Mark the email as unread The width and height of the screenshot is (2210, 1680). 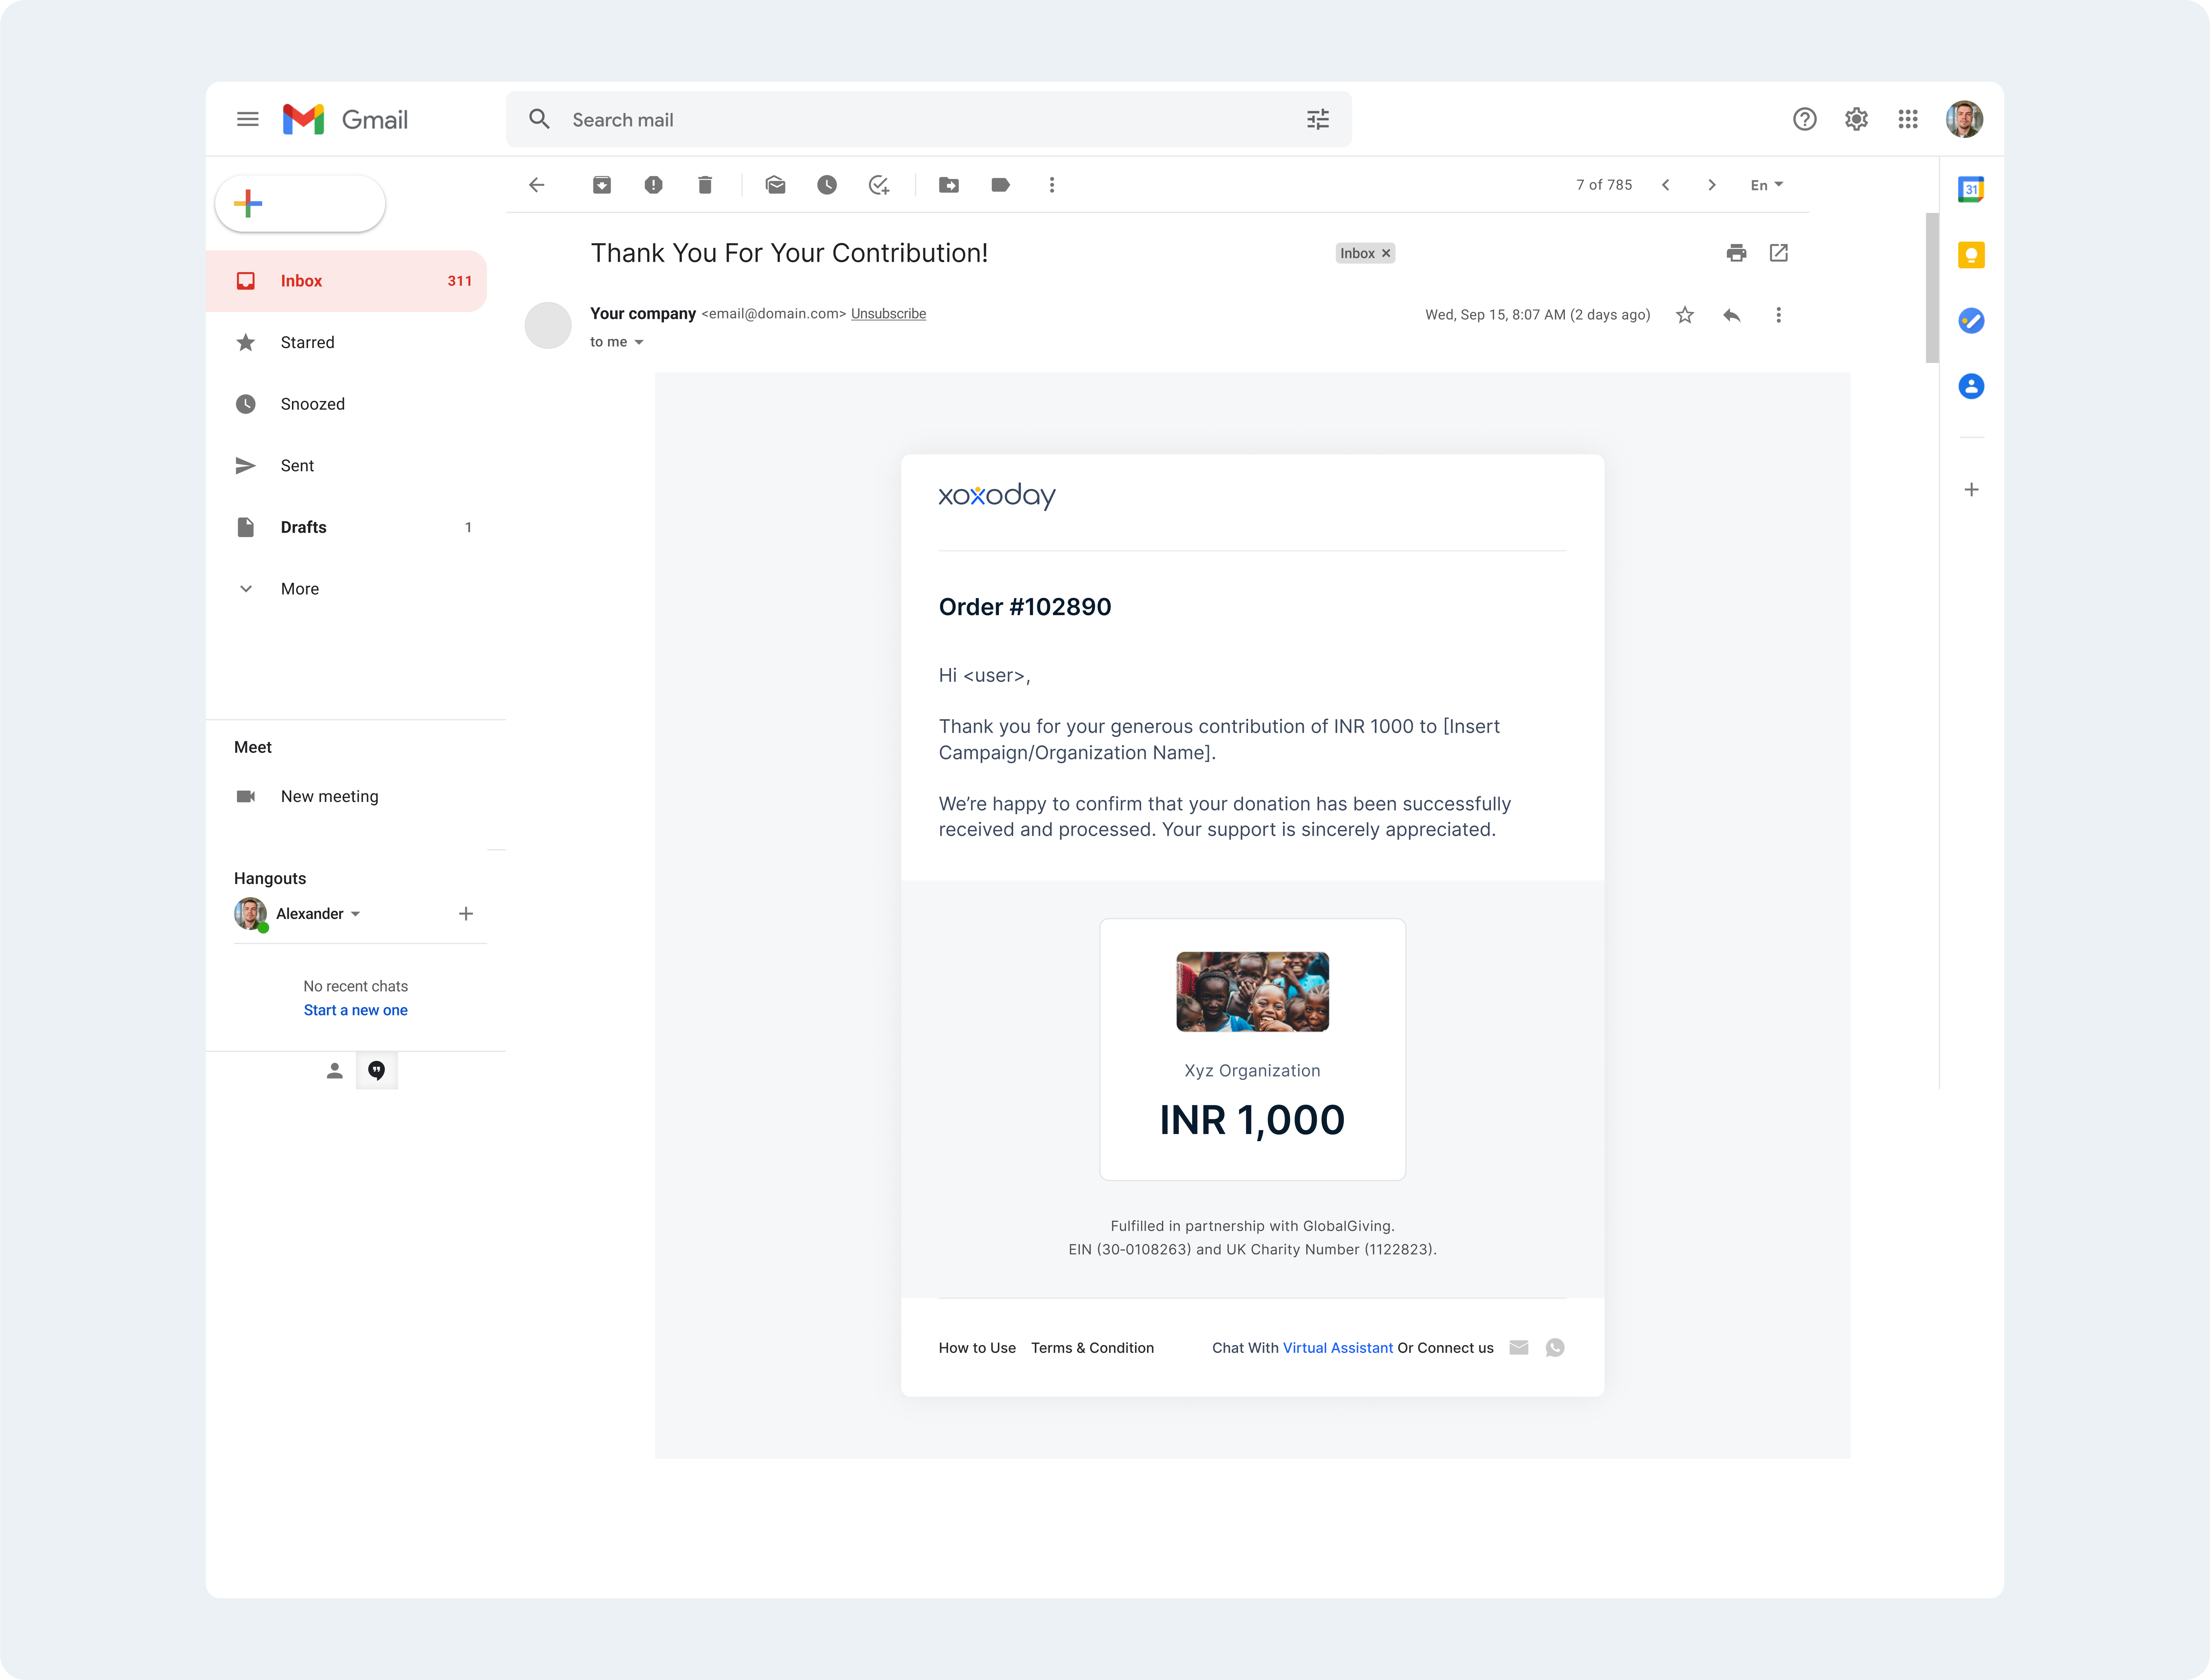[775, 185]
